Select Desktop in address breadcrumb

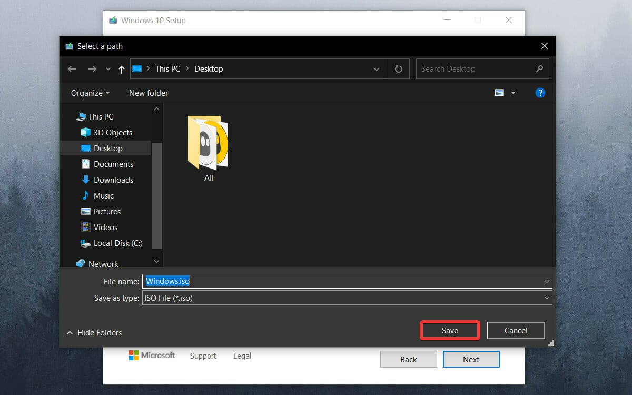(209, 69)
